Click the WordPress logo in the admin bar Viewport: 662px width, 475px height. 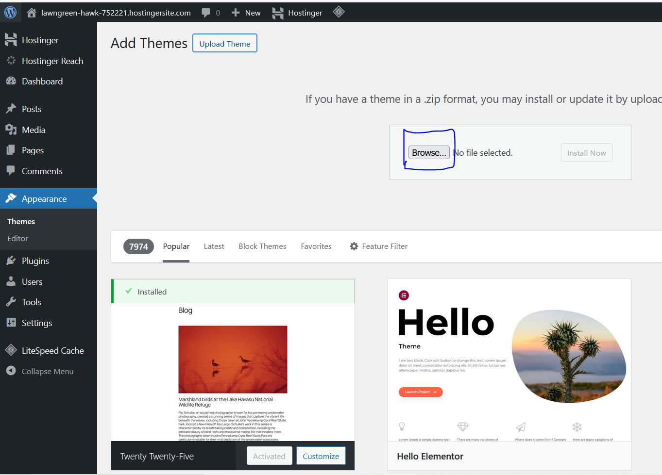10,12
